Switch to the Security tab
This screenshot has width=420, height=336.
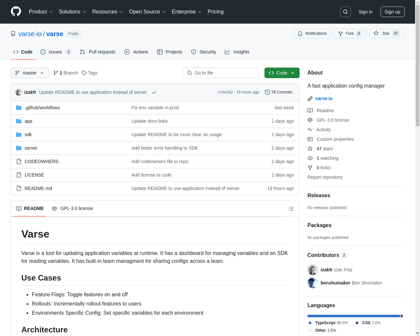coord(203,52)
